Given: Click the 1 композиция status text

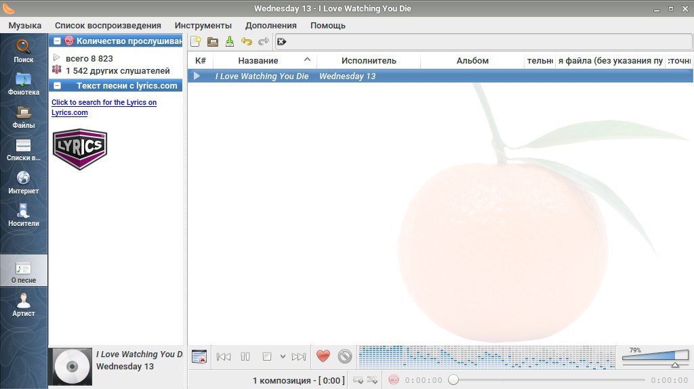Looking at the screenshot, I should coord(299,380).
